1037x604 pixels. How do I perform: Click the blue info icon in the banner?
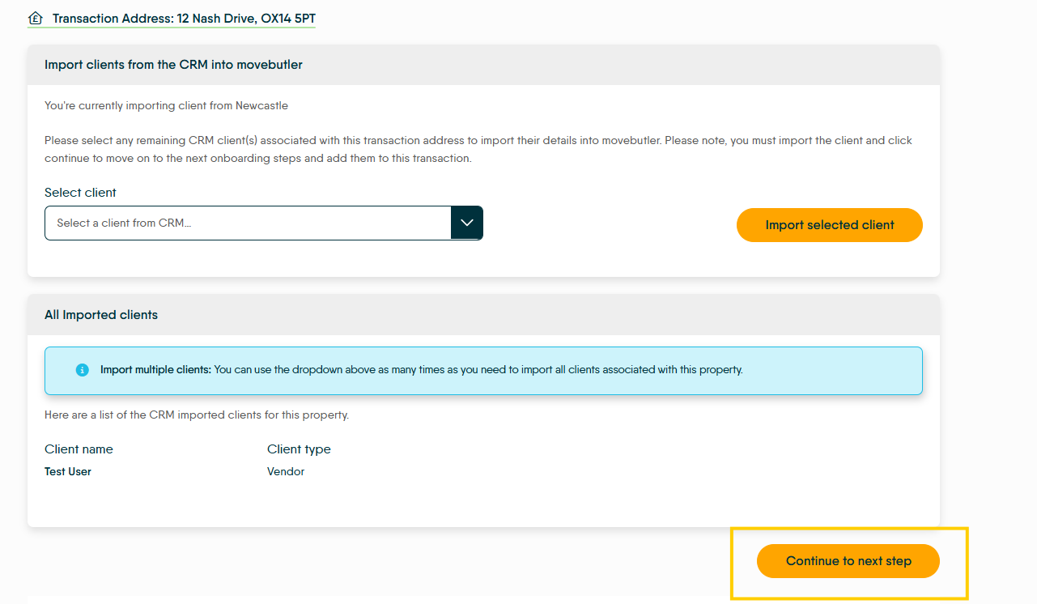coord(82,370)
